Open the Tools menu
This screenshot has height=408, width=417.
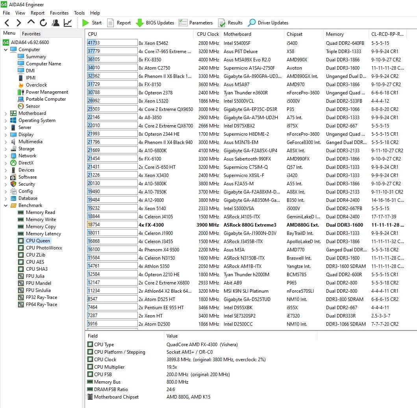coord(79,13)
